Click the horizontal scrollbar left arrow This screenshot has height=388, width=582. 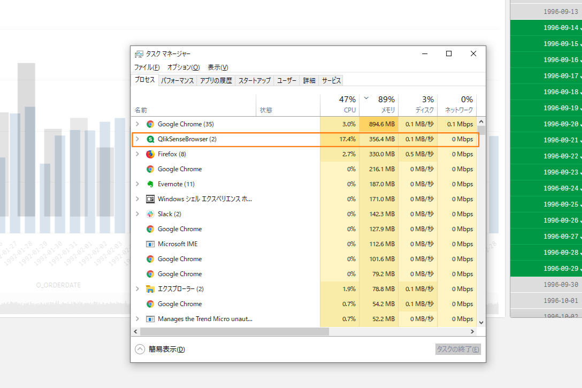tap(135, 332)
